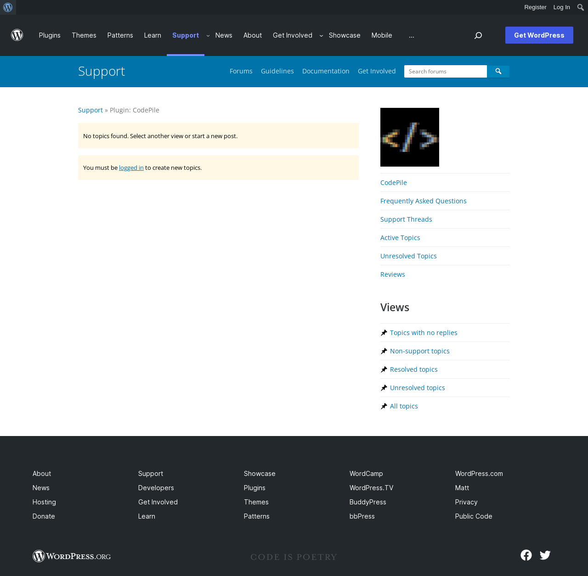Open footer Developers link
This screenshot has width=588, height=576.
coord(156,488)
